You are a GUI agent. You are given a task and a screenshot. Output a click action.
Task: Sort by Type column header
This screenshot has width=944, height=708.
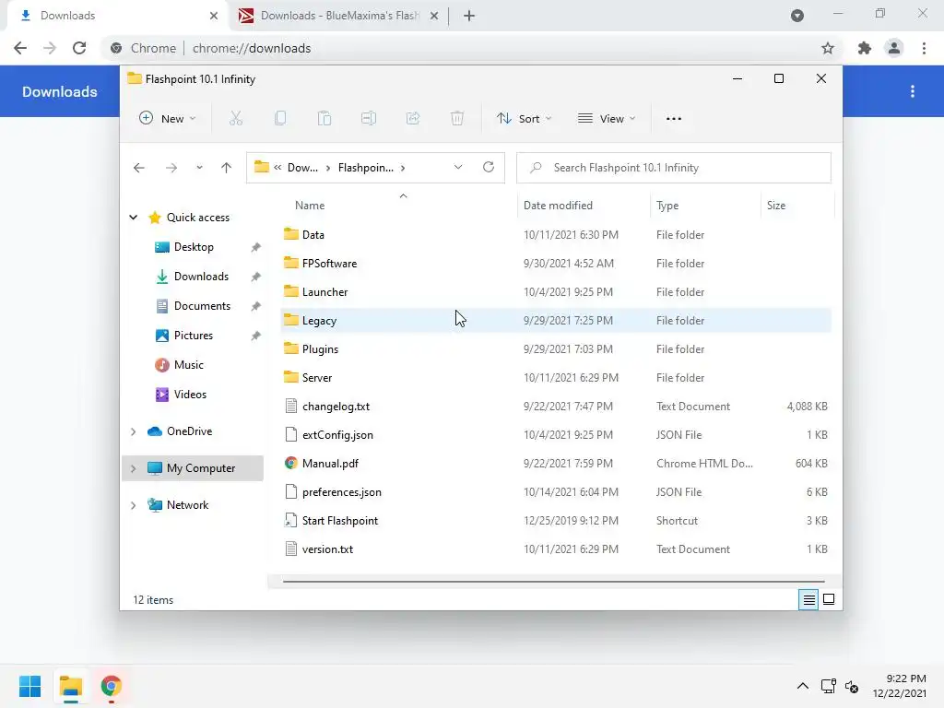pos(667,206)
